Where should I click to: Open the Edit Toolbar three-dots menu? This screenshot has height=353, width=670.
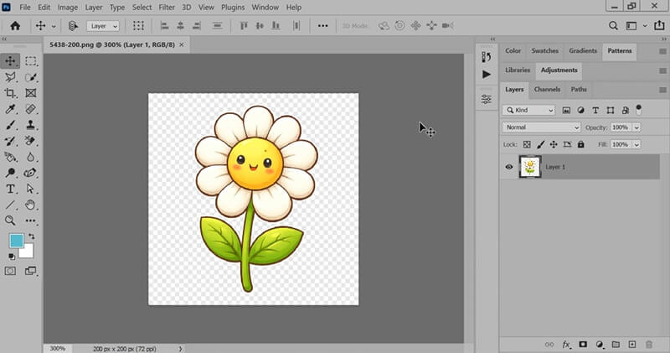(30, 221)
